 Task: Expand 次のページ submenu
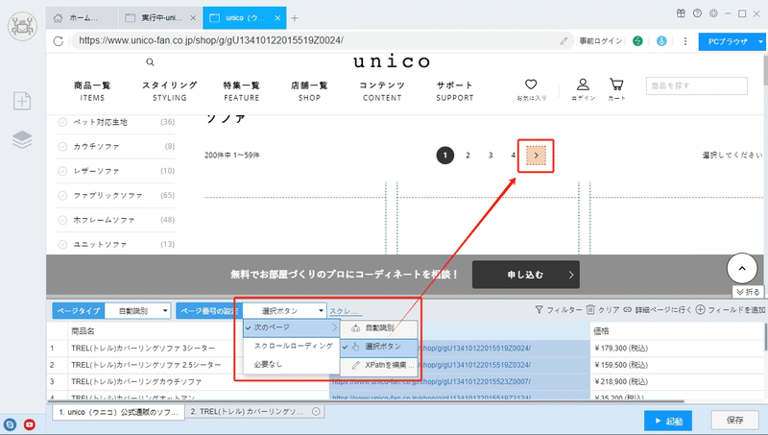tap(292, 327)
